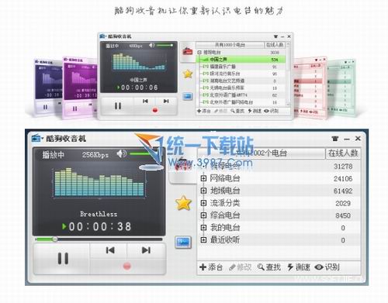Image resolution: width=388 pixels, height=303 pixels.
Task: Skip to previous station in Breathless window
Action: (110, 250)
